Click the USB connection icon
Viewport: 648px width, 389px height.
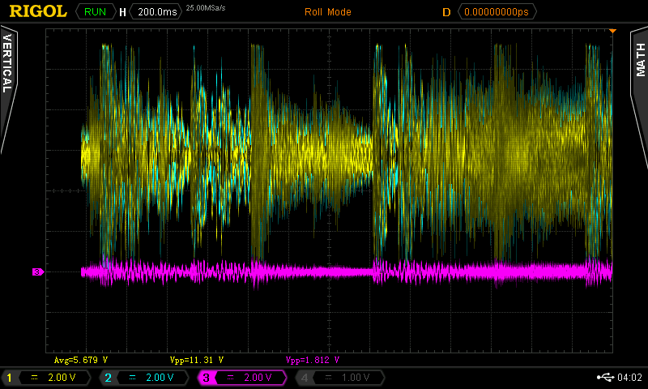coord(604,378)
